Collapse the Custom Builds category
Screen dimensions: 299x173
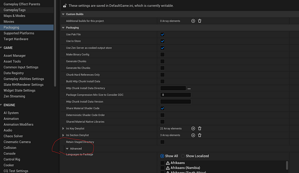(63, 14)
